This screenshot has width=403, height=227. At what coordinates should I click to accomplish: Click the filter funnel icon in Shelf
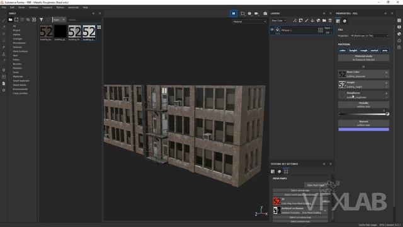pos(41,20)
